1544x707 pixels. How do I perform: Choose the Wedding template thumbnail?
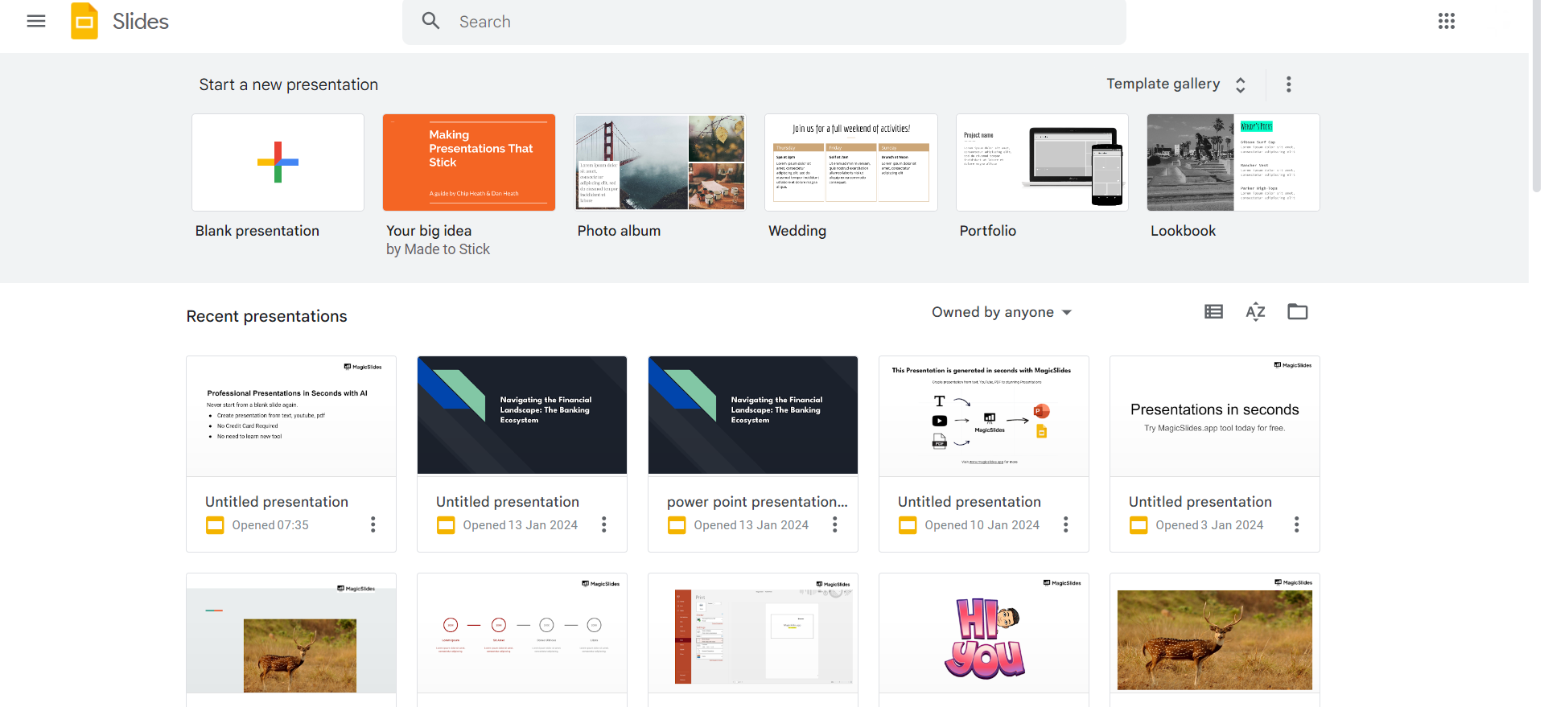click(851, 162)
